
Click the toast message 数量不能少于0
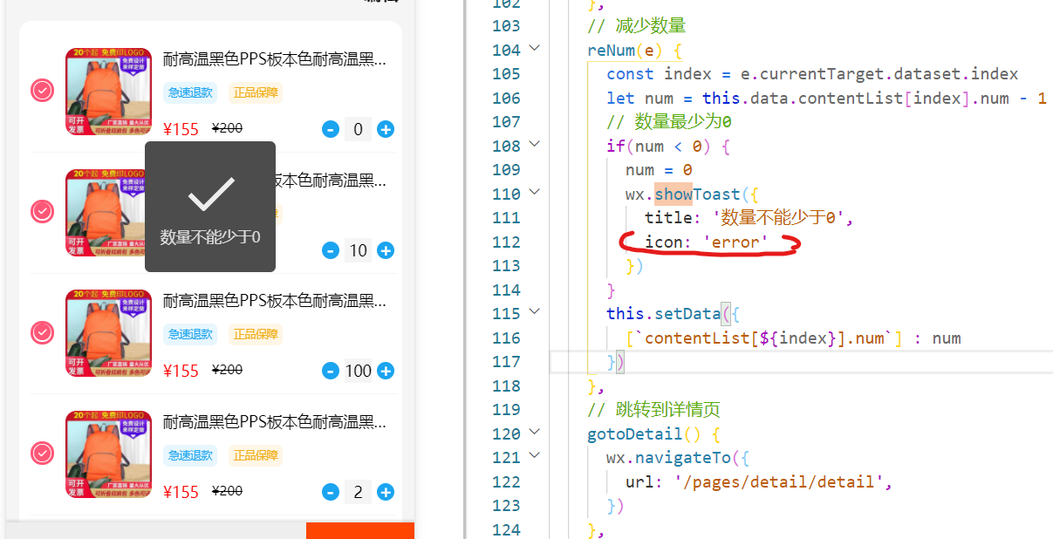click(210, 236)
